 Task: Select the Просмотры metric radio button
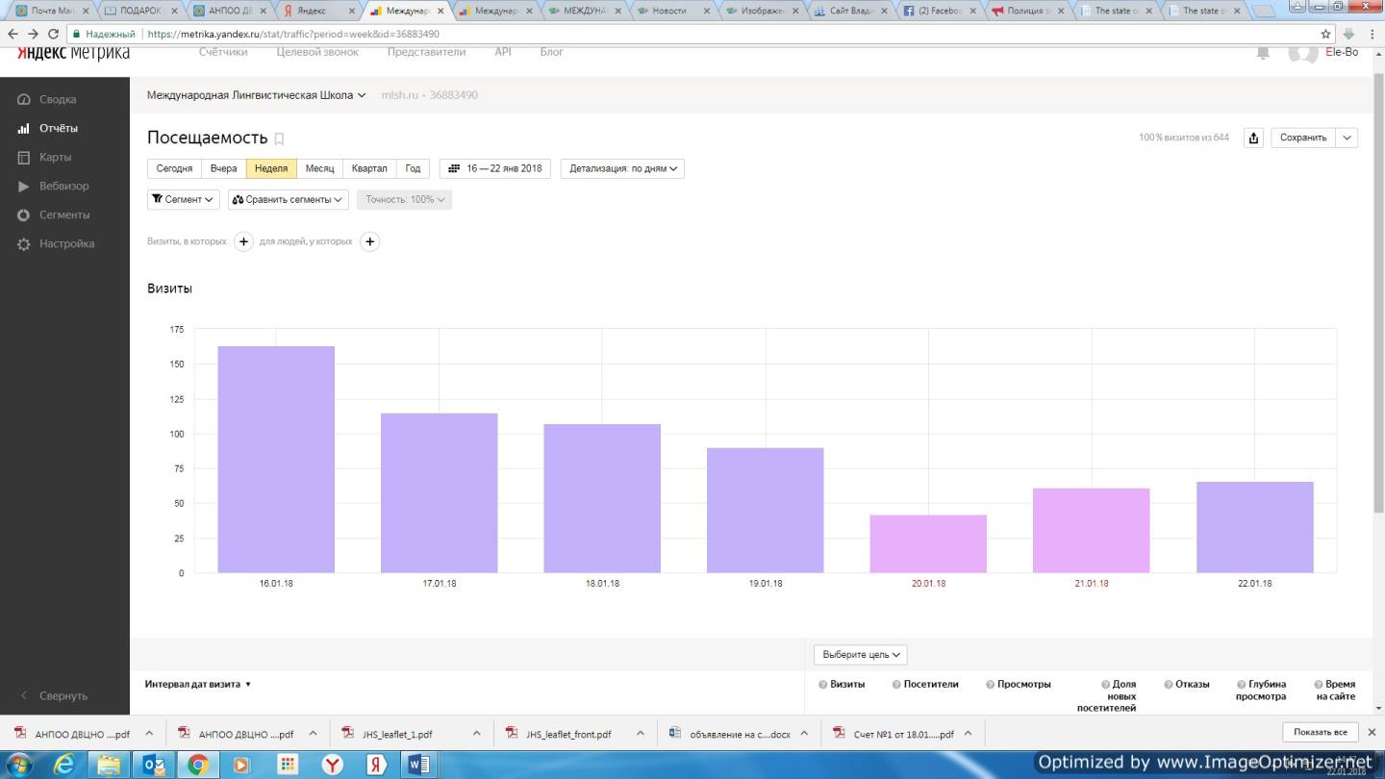pyautogui.click(x=990, y=685)
